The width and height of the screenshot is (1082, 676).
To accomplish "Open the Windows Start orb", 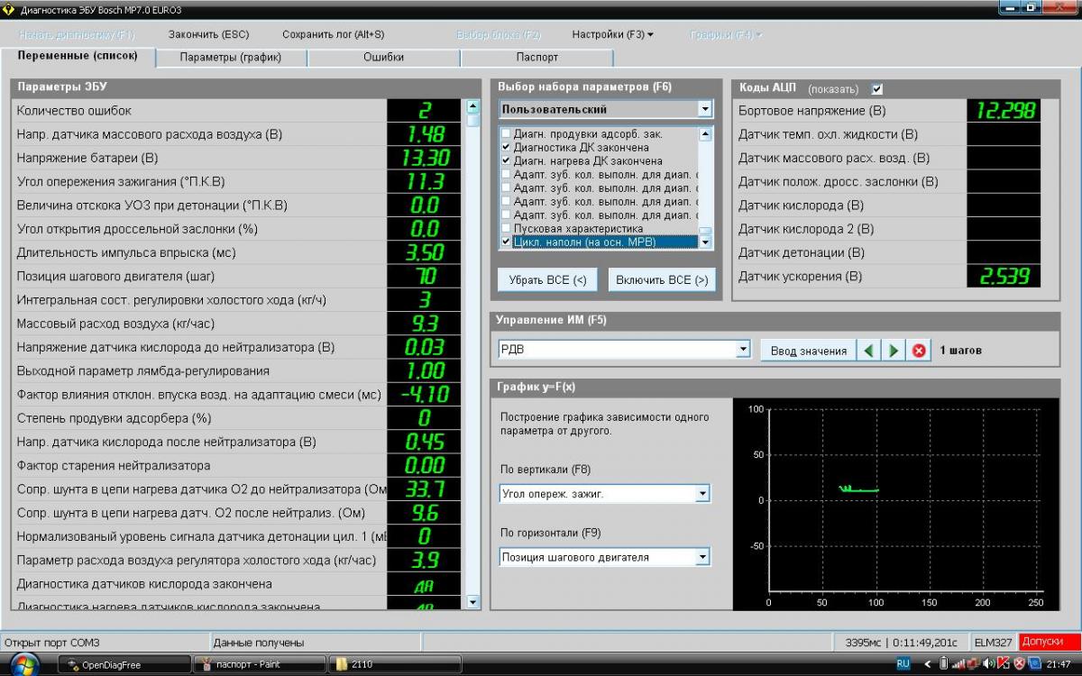I will [x=25, y=664].
